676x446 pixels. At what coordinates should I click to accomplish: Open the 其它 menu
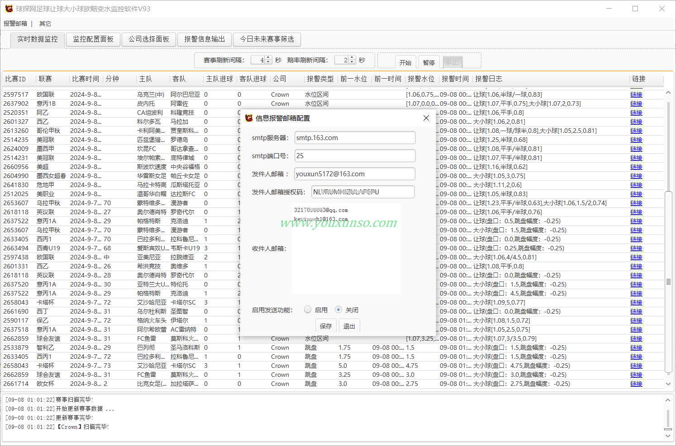pyautogui.click(x=45, y=23)
